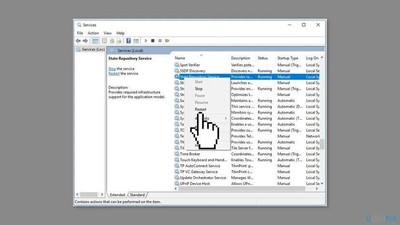Click 'Allows UPn...' description cell
This screenshot has width=400, height=225.
tap(242, 183)
